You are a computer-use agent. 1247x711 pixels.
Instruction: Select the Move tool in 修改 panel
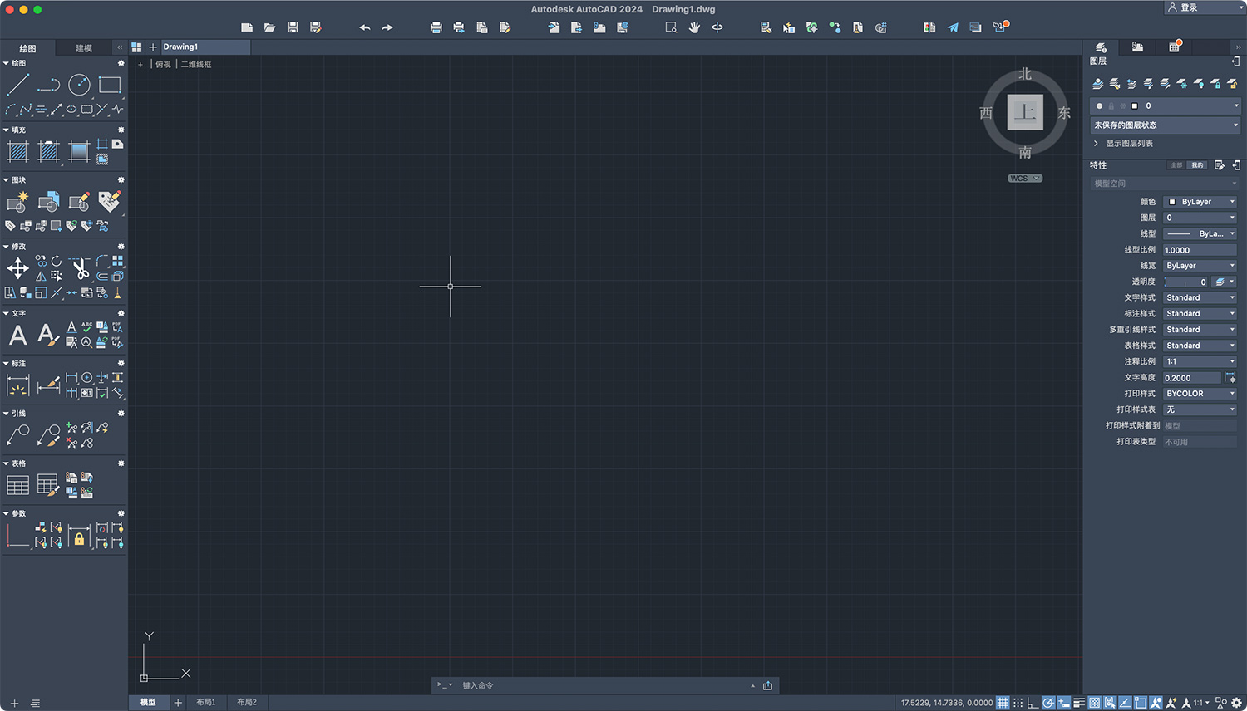17,267
